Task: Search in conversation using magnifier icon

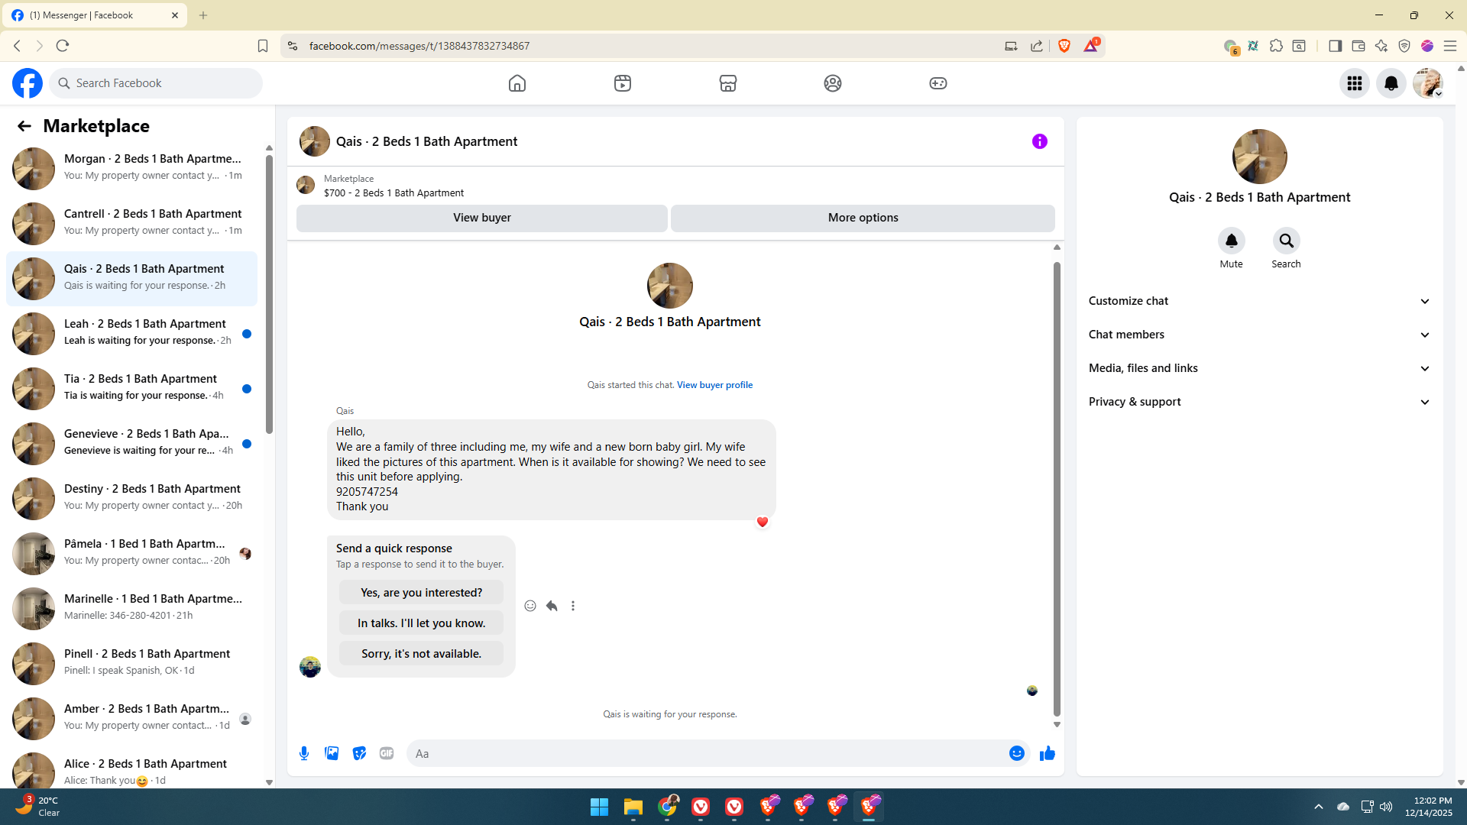Action: pyautogui.click(x=1286, y=241)
